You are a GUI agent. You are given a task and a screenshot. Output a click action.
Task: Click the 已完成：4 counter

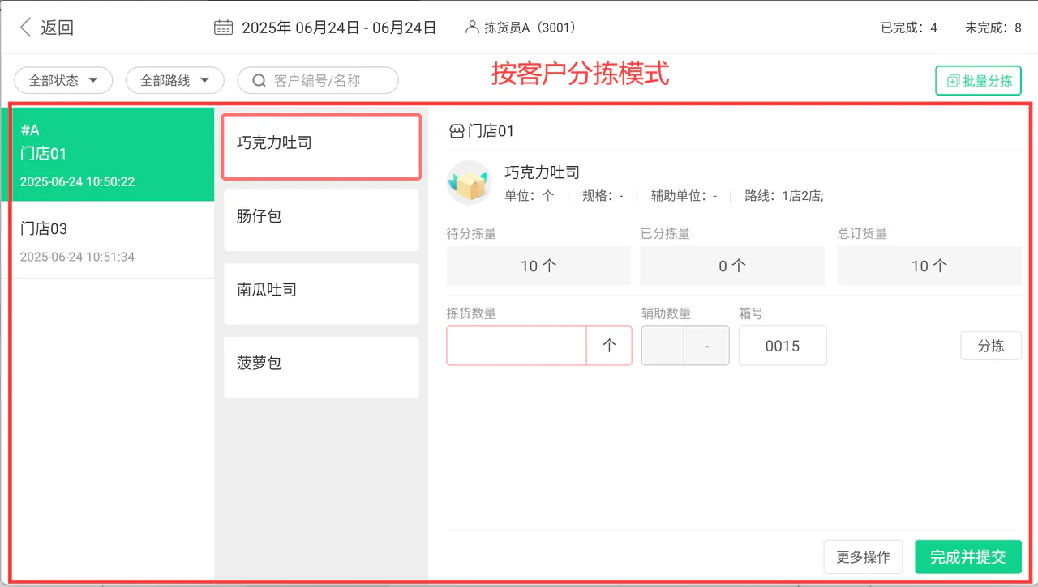[x=909, y=28]
